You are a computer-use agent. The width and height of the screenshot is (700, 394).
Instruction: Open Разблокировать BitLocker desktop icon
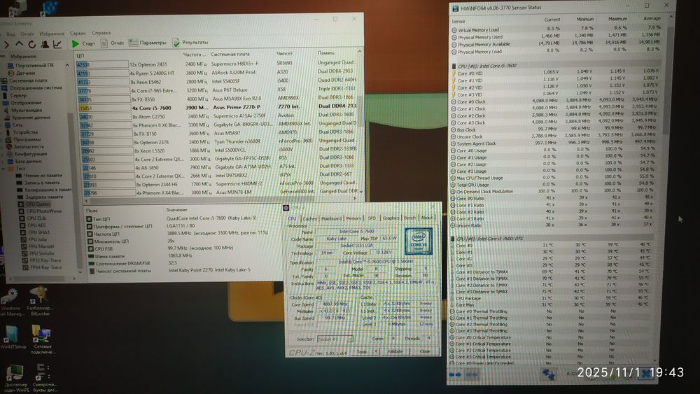40,302
